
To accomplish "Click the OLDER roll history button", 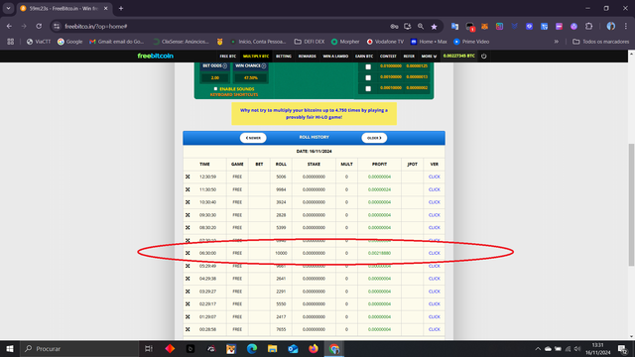I will tap(374, 138).
